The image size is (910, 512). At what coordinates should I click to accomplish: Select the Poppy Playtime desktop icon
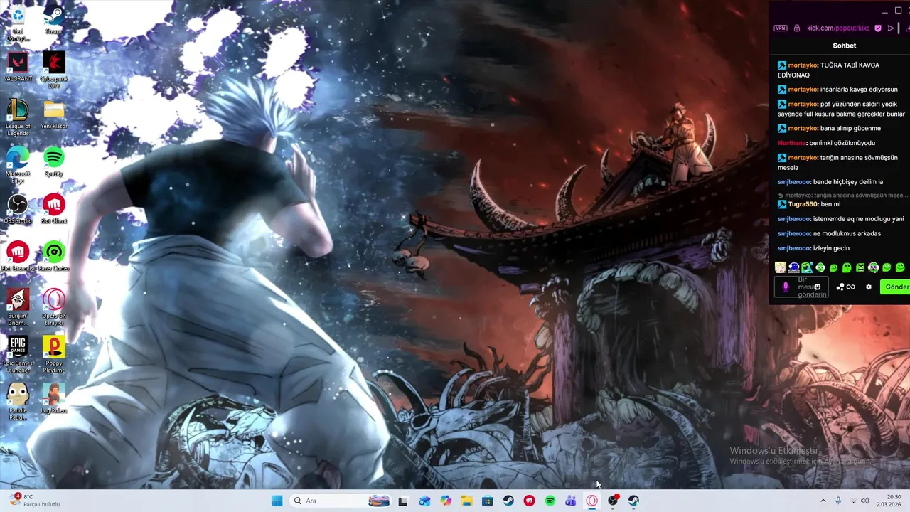pos(54,354)
